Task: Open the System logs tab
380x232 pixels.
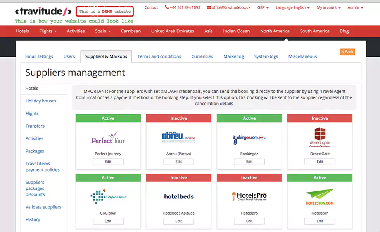Action: (x=266, y=56)
